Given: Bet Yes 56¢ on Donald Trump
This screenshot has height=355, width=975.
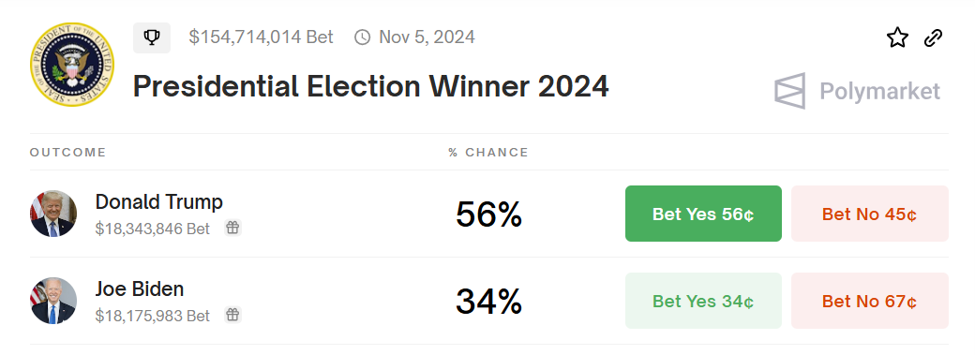Looking at the screenshot, I should (703, 214).
